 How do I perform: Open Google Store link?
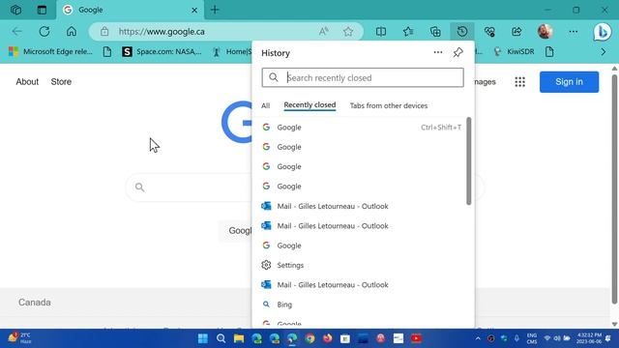tap(61, 81)
